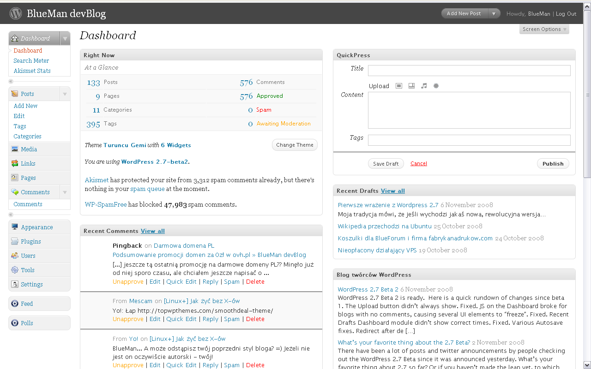591x369 pixels.
Task: Open the Screen Options panel
Action: (x=544, y=29)
